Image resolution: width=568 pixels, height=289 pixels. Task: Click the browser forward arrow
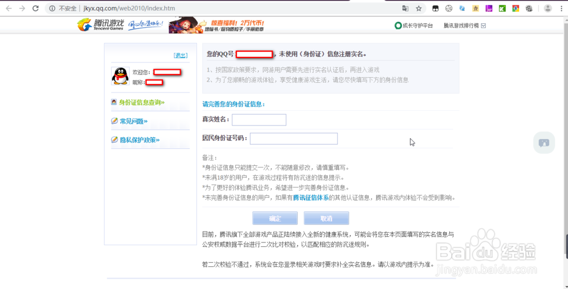click(x=22, y=9)
